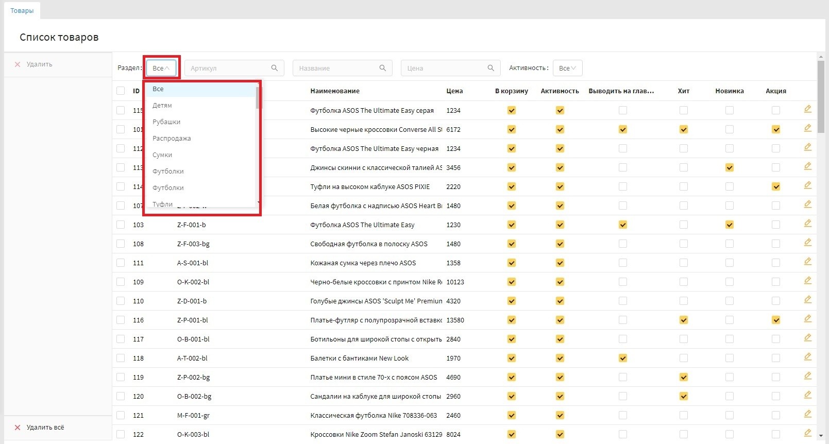Select Сумки option in dropdown list

(162, 155)
